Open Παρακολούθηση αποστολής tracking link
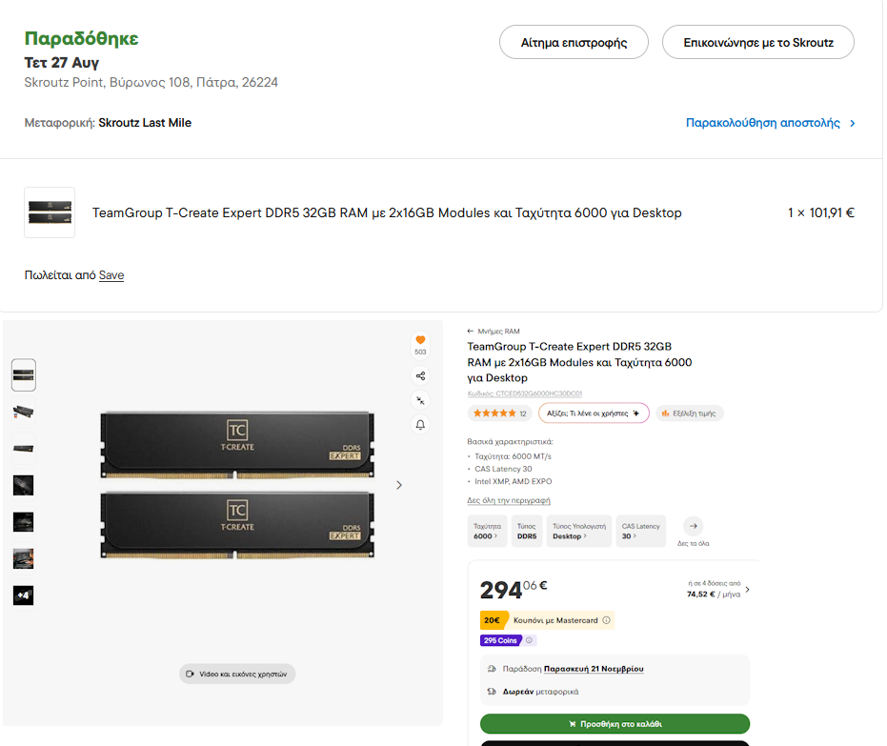Screen dimensions: 887x746 click(x=770, y=123)
